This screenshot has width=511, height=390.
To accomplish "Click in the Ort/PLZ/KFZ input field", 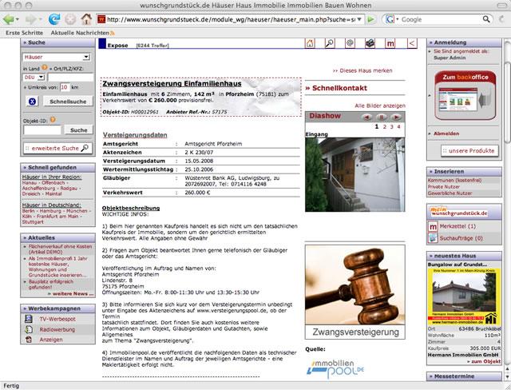I will (x=70, y=78).
